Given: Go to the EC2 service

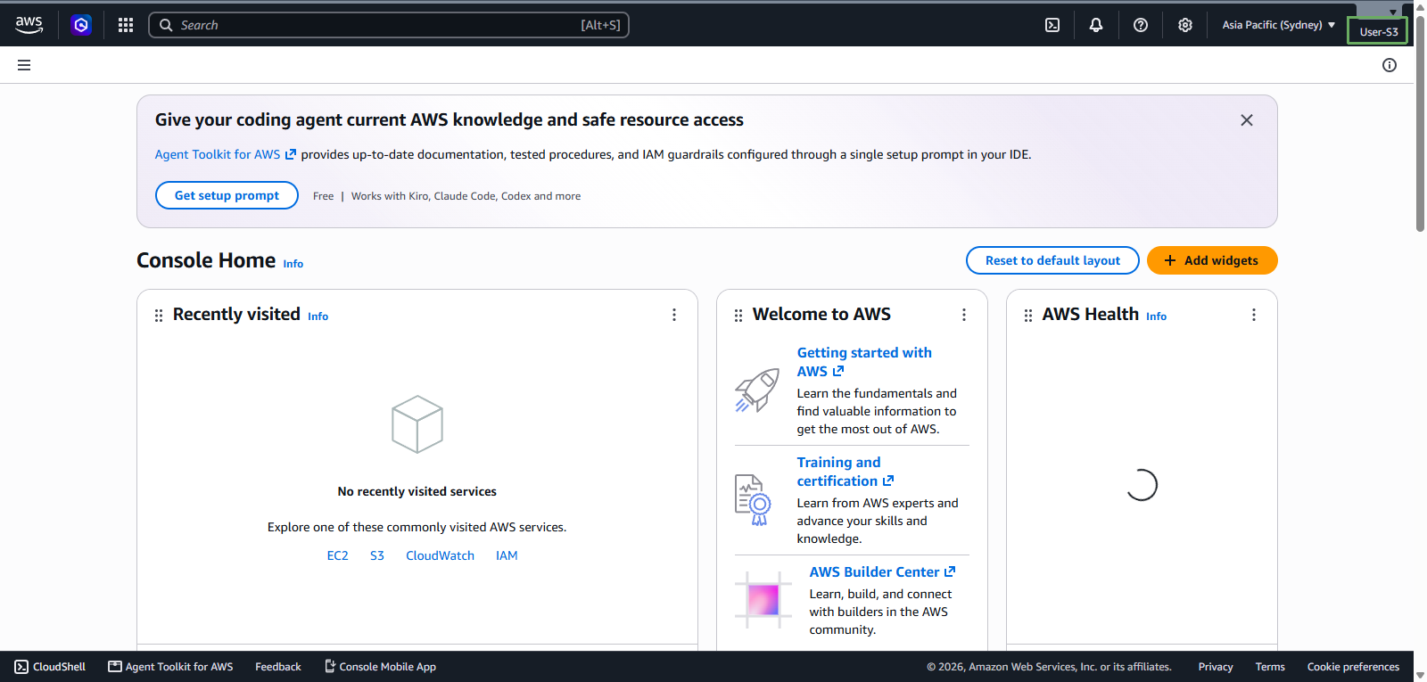Looking at the screenshot, I should (x=338, y=555).
